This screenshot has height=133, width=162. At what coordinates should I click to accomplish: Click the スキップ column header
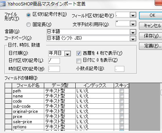point(121,85)
